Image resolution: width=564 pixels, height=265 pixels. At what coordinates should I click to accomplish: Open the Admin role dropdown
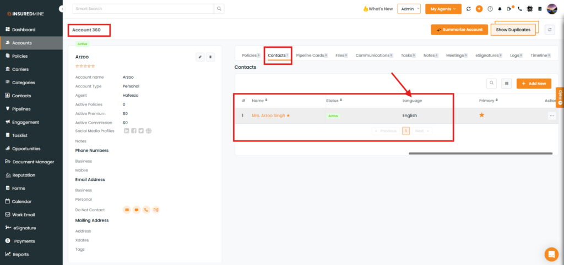pyautogui.click(x=409, y=9)
